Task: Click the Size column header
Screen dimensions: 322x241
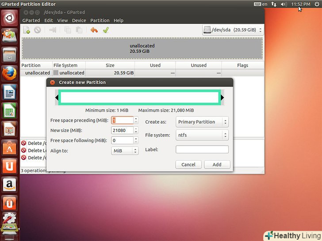Action: [x=110, y=65]
